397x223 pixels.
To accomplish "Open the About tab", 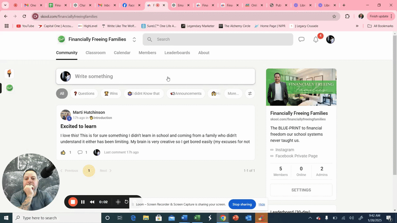I will tap(204, 53).
